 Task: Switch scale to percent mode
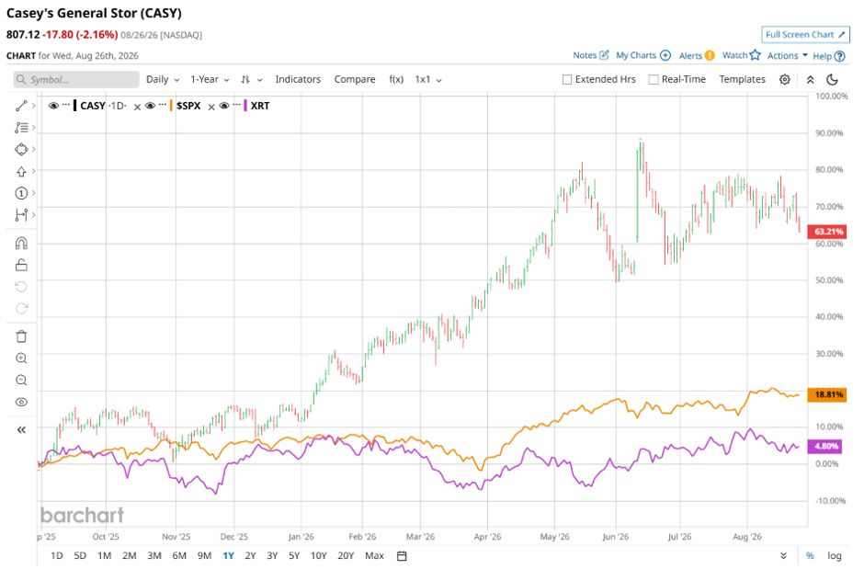(x=810, y=556)
